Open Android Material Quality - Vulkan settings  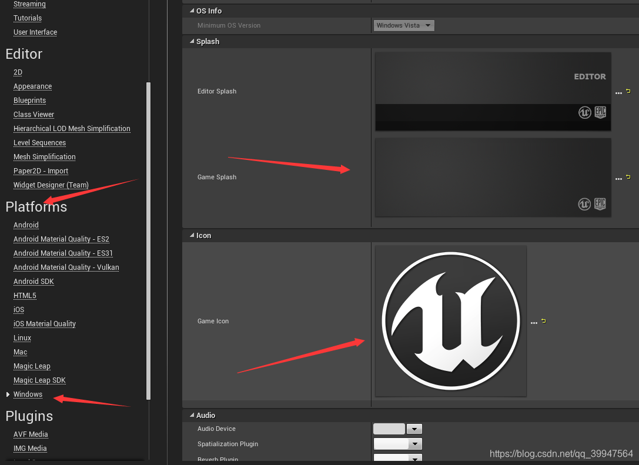tap(66, 267)
